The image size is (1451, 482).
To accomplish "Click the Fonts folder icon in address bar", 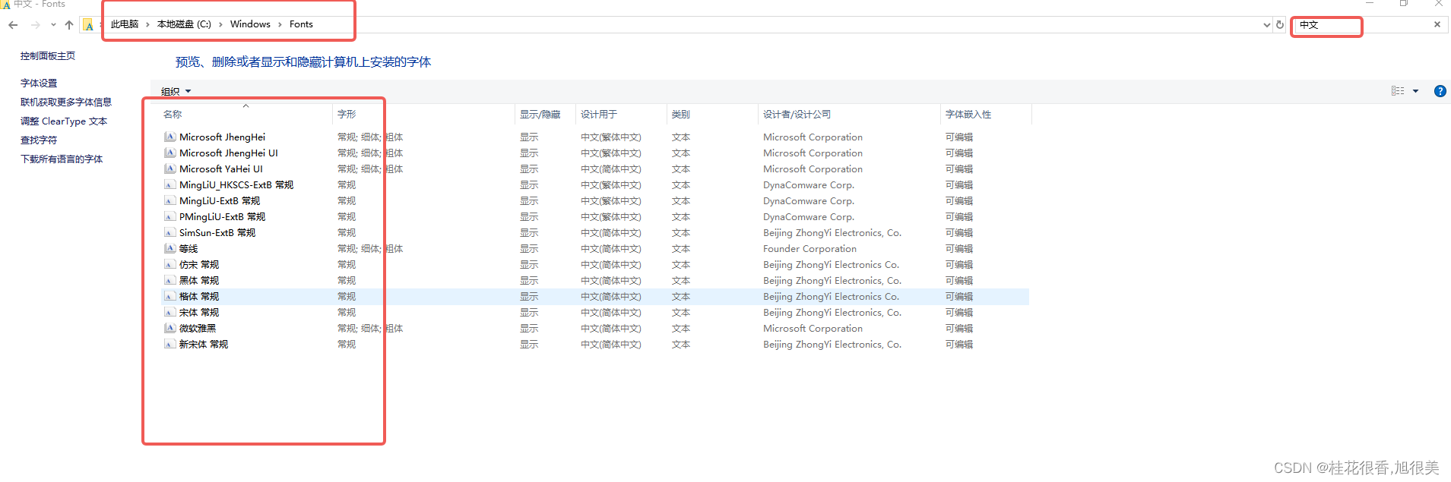I will (x=89, y=25).
